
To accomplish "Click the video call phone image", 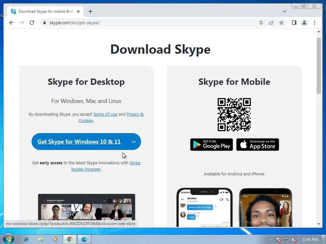I will pyautogui.click(x=266, y=207).
